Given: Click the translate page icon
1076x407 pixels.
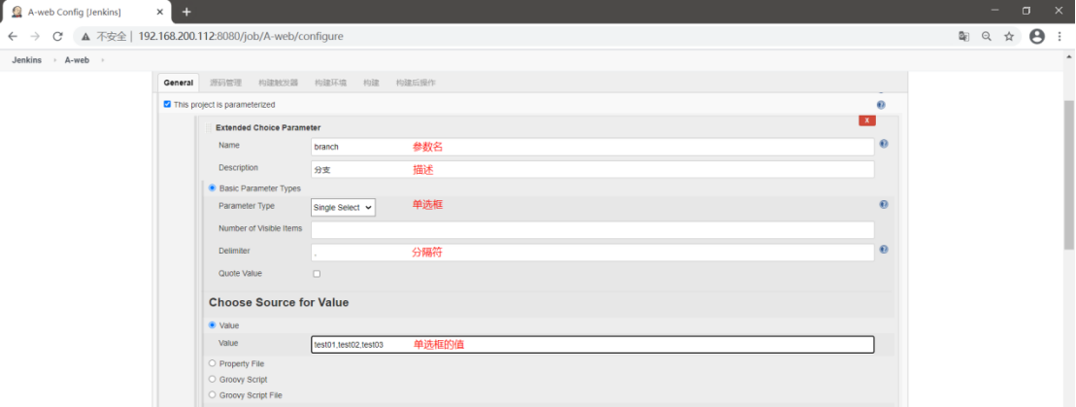Looking at the screenshot, I should tap(963, 36).
